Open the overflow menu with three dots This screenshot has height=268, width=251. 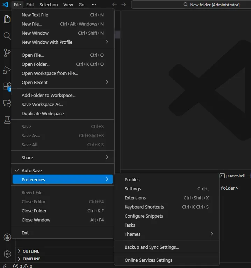pyautogui.click(x=94, y=5)
